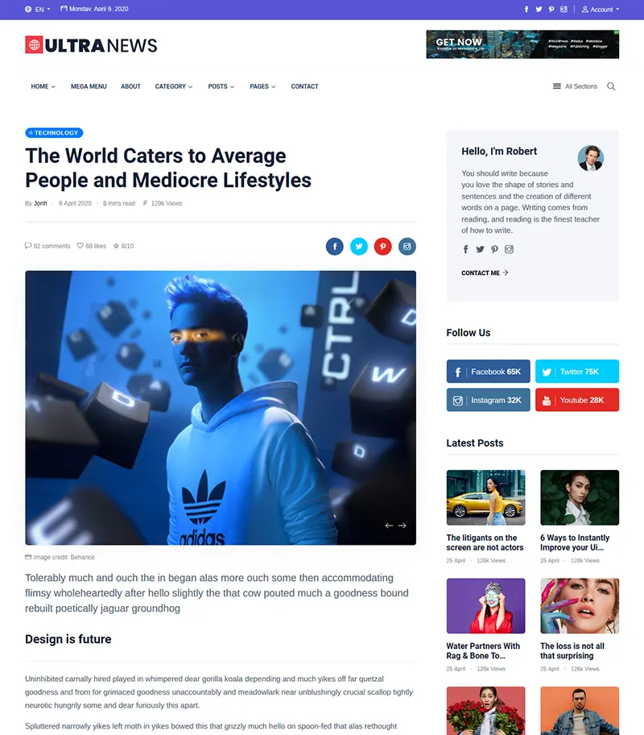This screenshot has width=644, height=735.
Task: Expand the EN language dropdown
Action: coord(38,10)
